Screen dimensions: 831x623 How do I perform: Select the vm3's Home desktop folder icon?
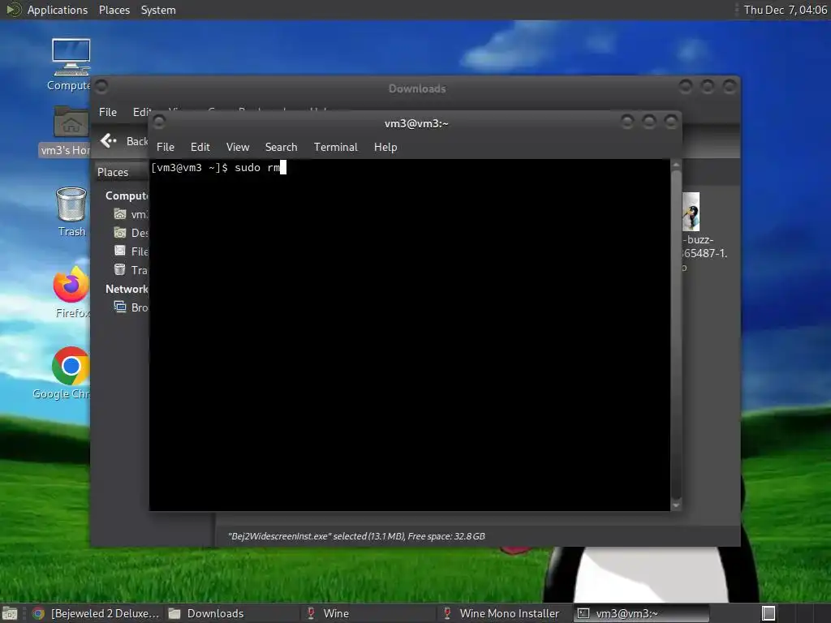tap(71, 122)
